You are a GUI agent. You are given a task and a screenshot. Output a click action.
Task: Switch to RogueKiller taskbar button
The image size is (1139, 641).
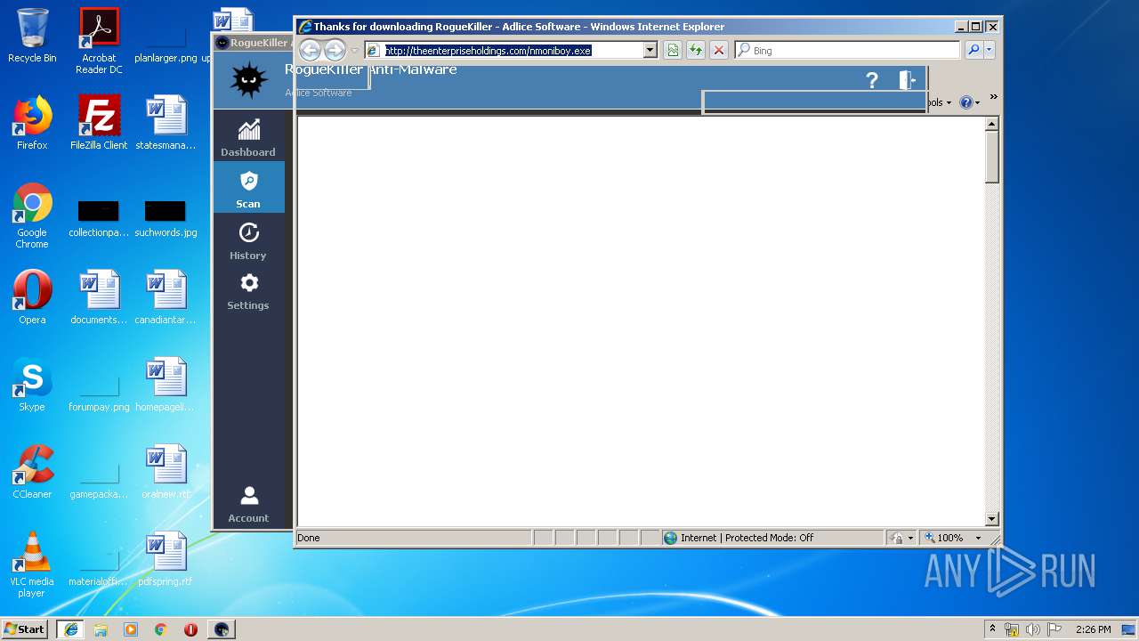coord(222,629)
